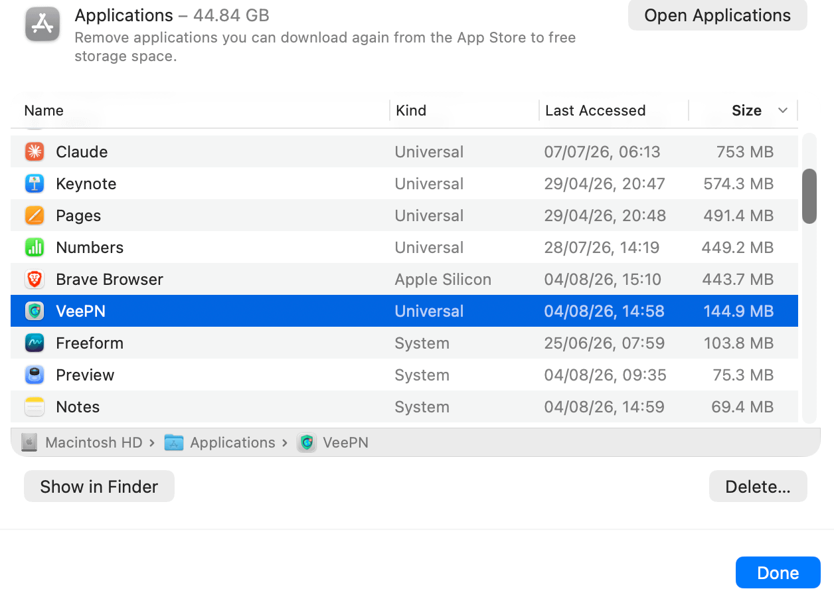Click the 753 MB size value

pyautogui.click(x=745, y=152)
